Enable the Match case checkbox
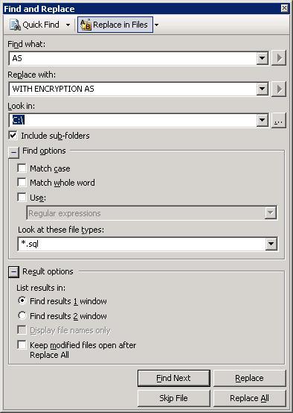This screenshot has height=413, width=293. click(22, 168)
